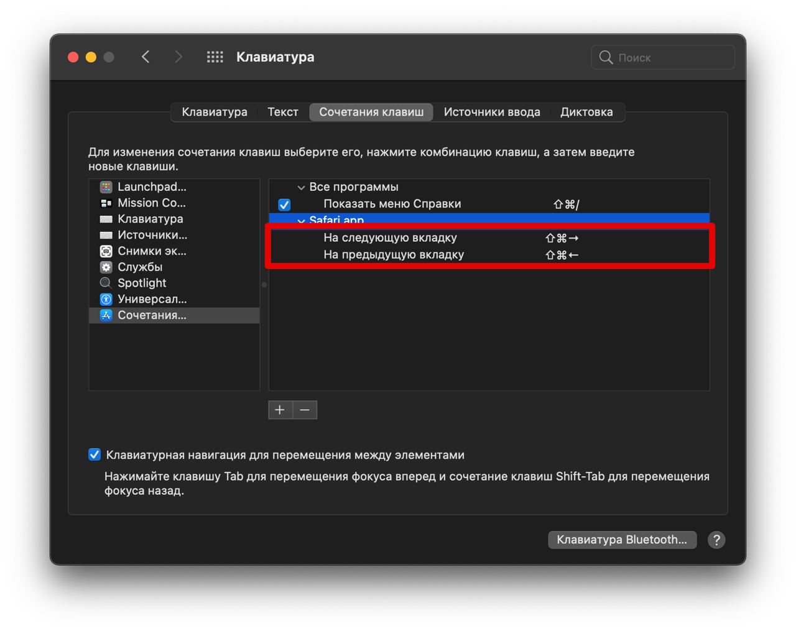The width and height of the screenshot is (796, 631).
Task: Select the Клавиатура category in the sidebar
Action: [174, 219]
